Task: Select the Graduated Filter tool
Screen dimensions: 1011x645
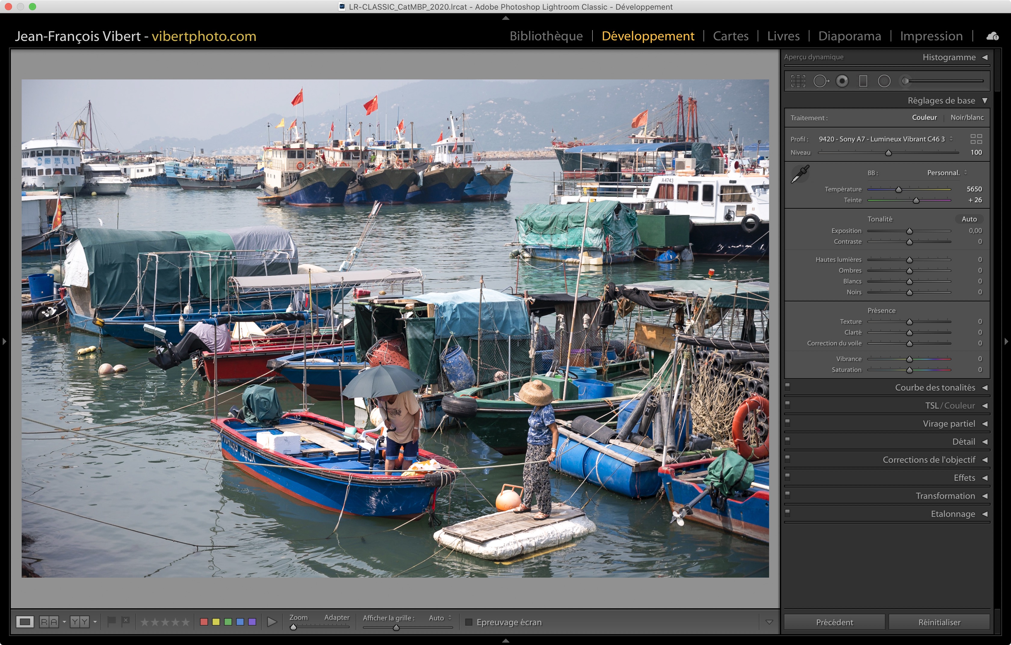Action: click(x=863, y=81)
